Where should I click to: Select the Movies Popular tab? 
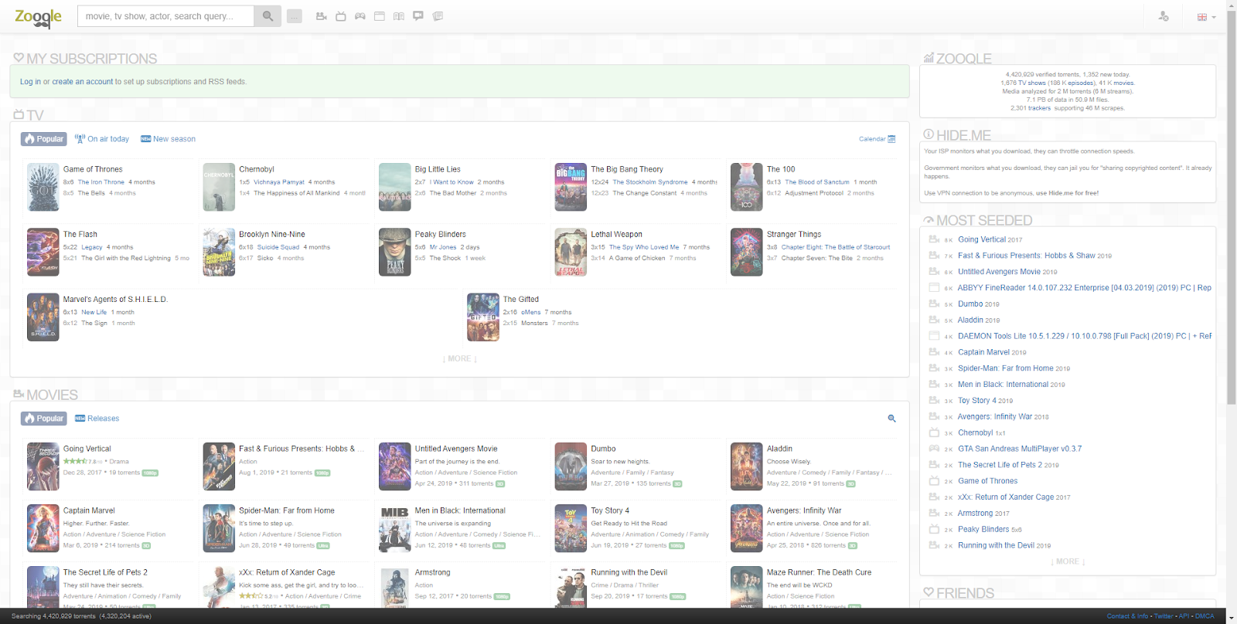point(44,419)
